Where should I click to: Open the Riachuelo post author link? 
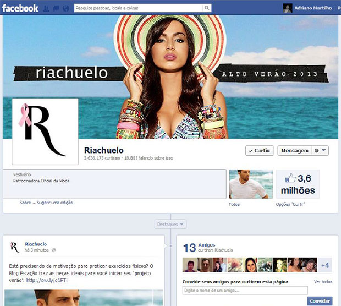coord(36,244)
